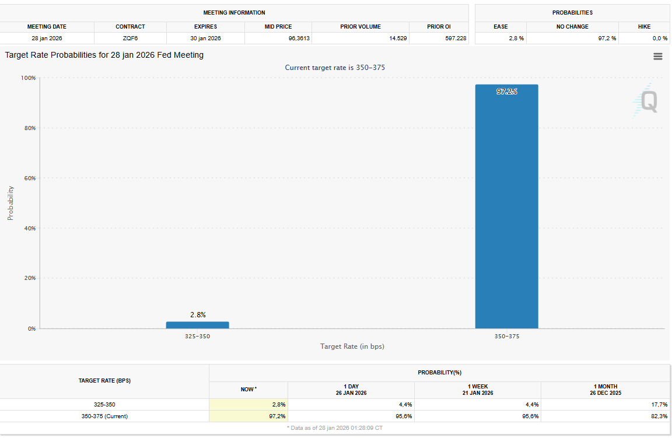Click the NOW * column header
The height and width of the screenshot is (438, 672).
coord(247,388)
